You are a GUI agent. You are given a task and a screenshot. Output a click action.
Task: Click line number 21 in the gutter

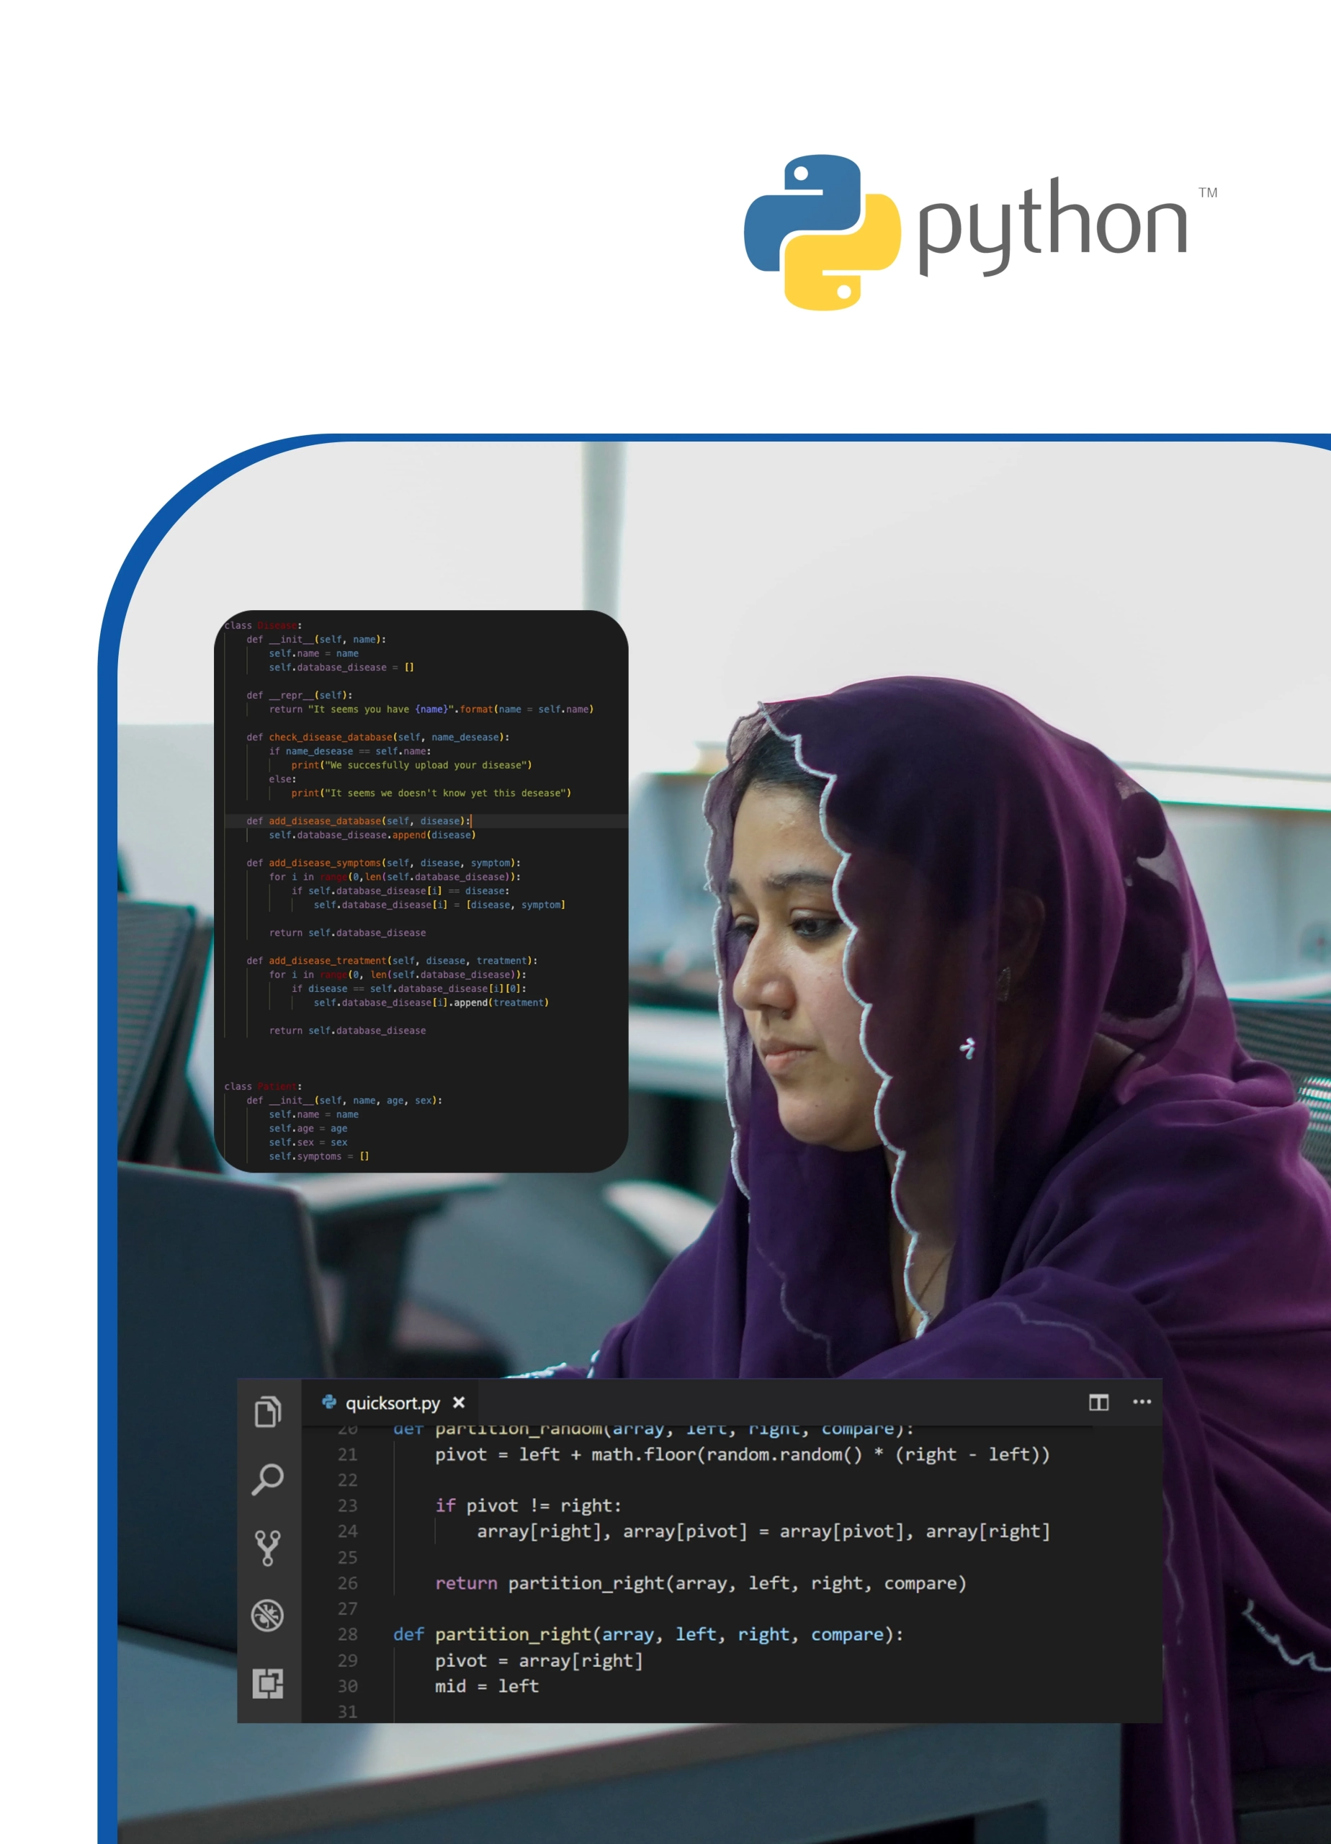(x=347, y=1454)
